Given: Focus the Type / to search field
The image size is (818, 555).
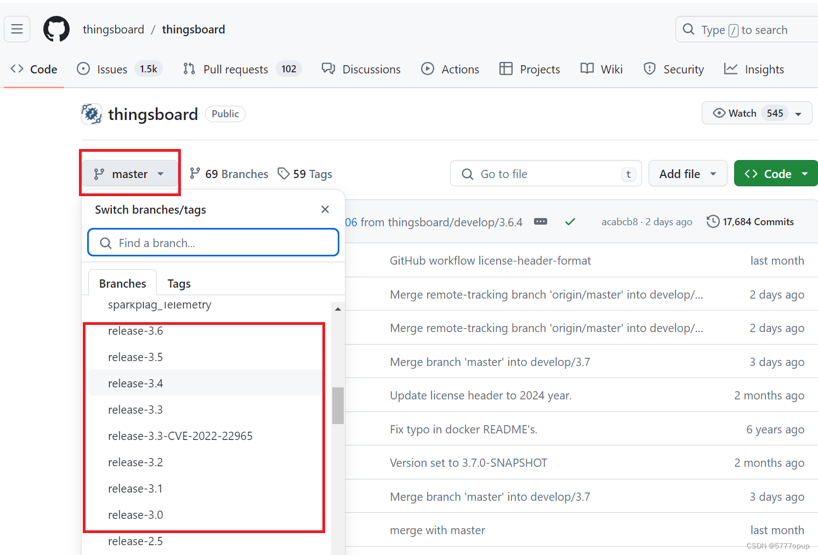Looking at the screenshot, I should pos(747,30).
